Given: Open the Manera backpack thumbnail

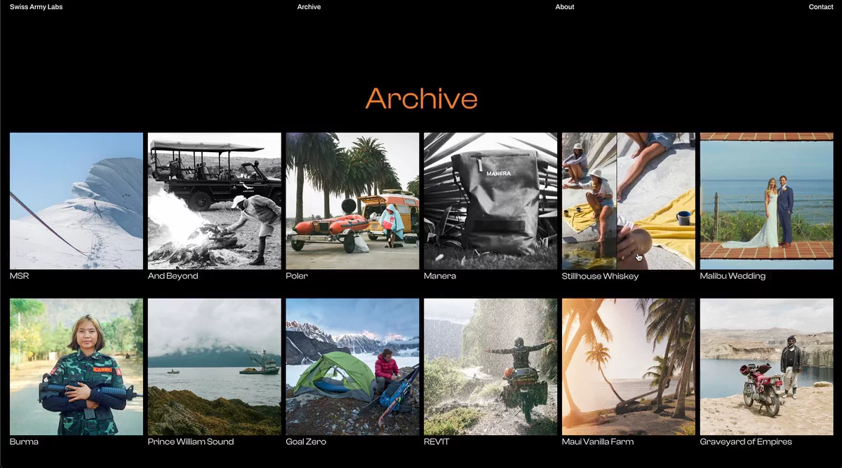Looking at the screenshot, I should click(x=490, y=201).
